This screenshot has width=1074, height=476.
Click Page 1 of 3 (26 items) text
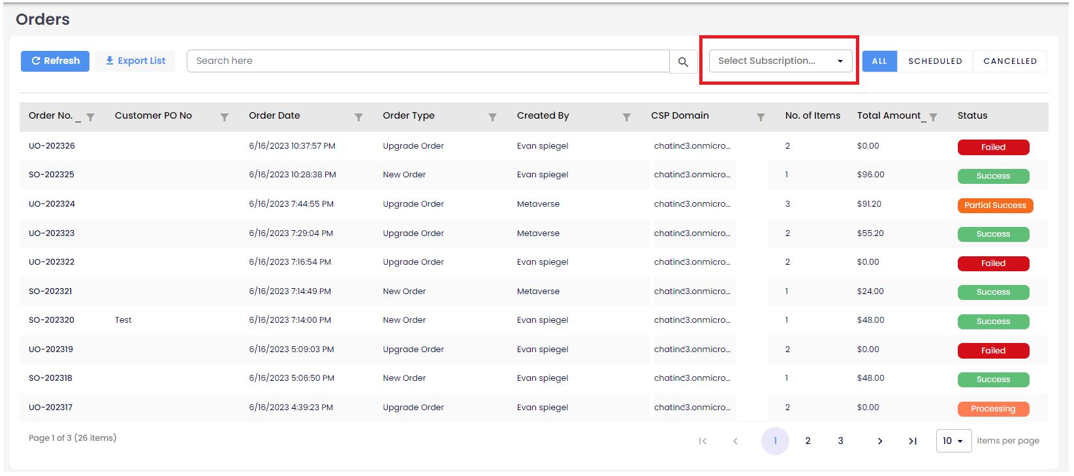pos(72,438)
